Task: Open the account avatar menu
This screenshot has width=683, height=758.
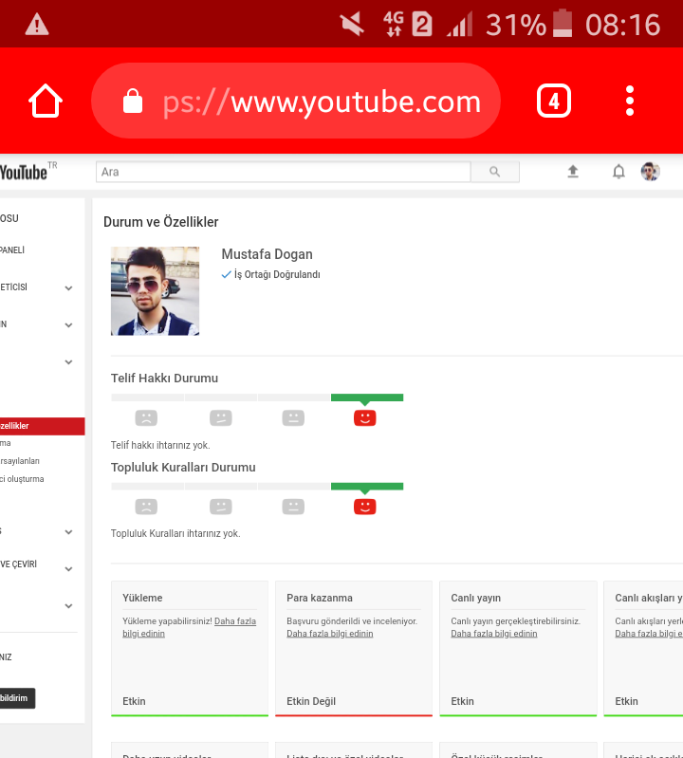Action: (650, 171)
